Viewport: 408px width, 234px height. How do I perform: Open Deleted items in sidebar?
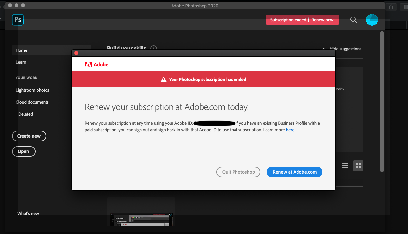(26, 114)
